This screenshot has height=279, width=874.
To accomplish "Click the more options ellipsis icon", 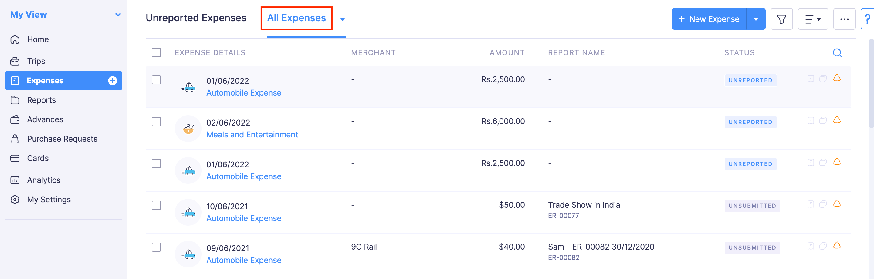I will tap(845, 19).
